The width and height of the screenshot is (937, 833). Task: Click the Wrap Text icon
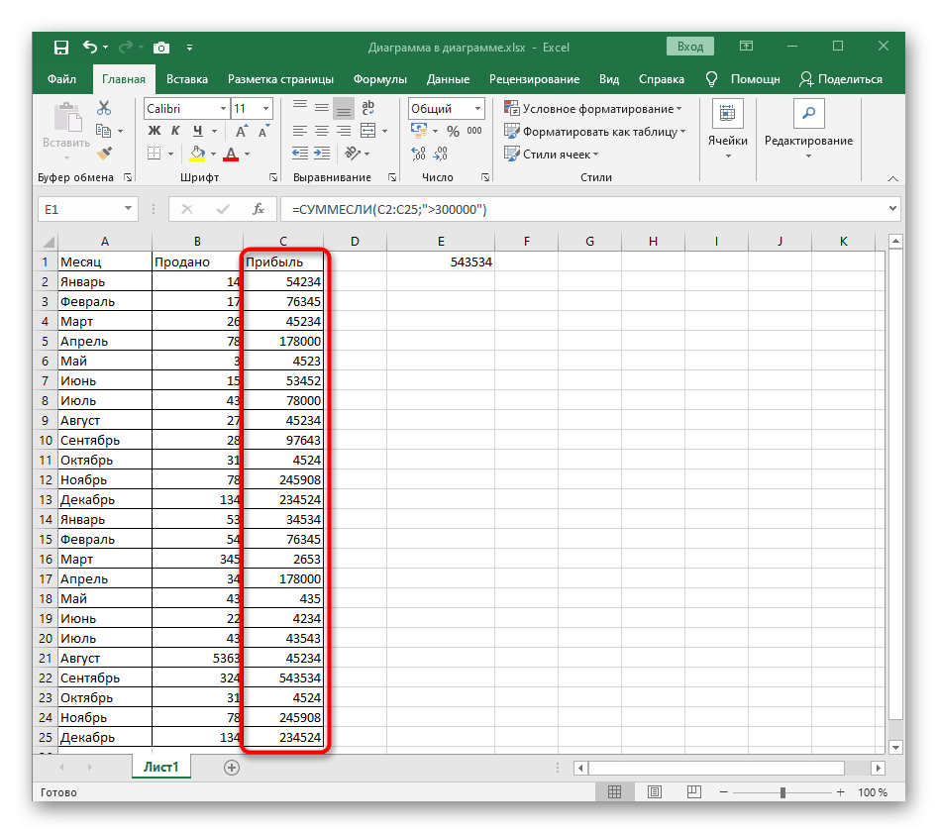(368, 108)
